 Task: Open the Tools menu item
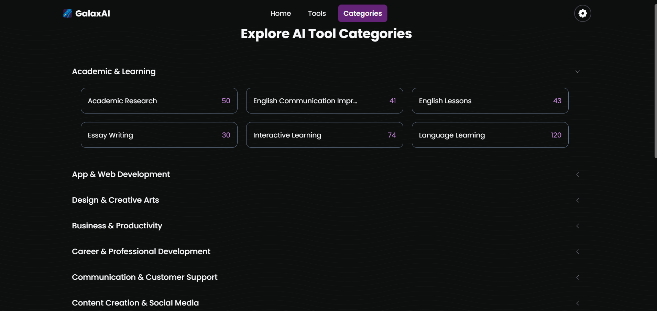tap(317, 13)
